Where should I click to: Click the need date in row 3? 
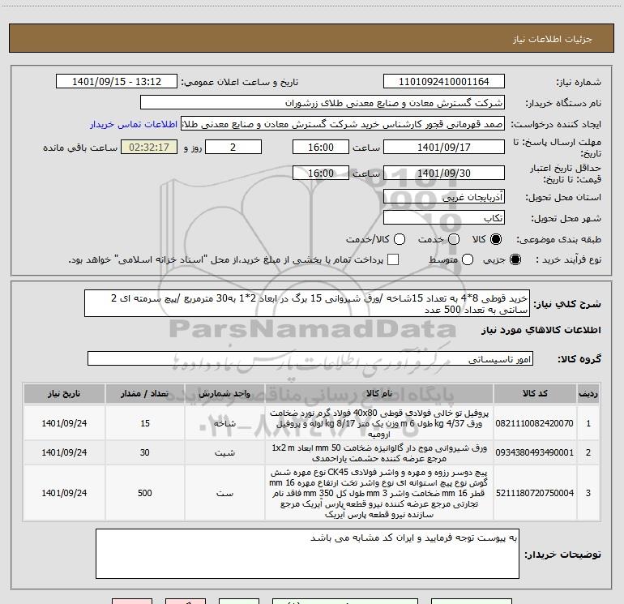[64, 493]
